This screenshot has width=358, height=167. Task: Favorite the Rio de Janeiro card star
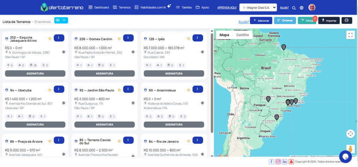[188, 141]
